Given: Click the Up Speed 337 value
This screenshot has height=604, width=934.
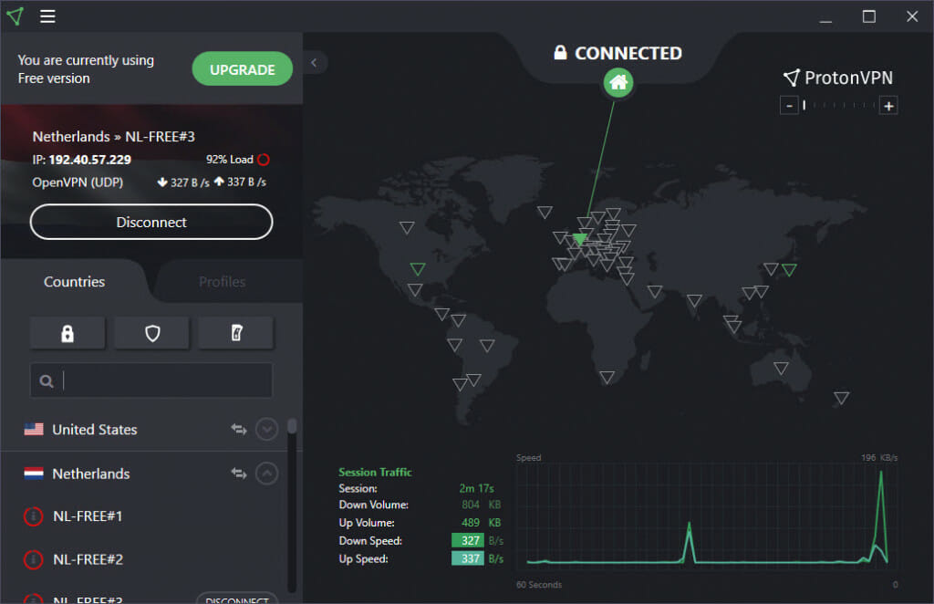Looking at the screenshot, I should click(x=468, y=558).
